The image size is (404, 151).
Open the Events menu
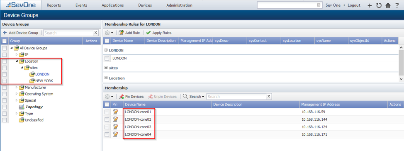tap(81, 5)
